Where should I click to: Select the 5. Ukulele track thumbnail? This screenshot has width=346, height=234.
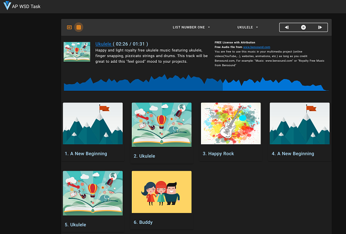pos(93,193)
